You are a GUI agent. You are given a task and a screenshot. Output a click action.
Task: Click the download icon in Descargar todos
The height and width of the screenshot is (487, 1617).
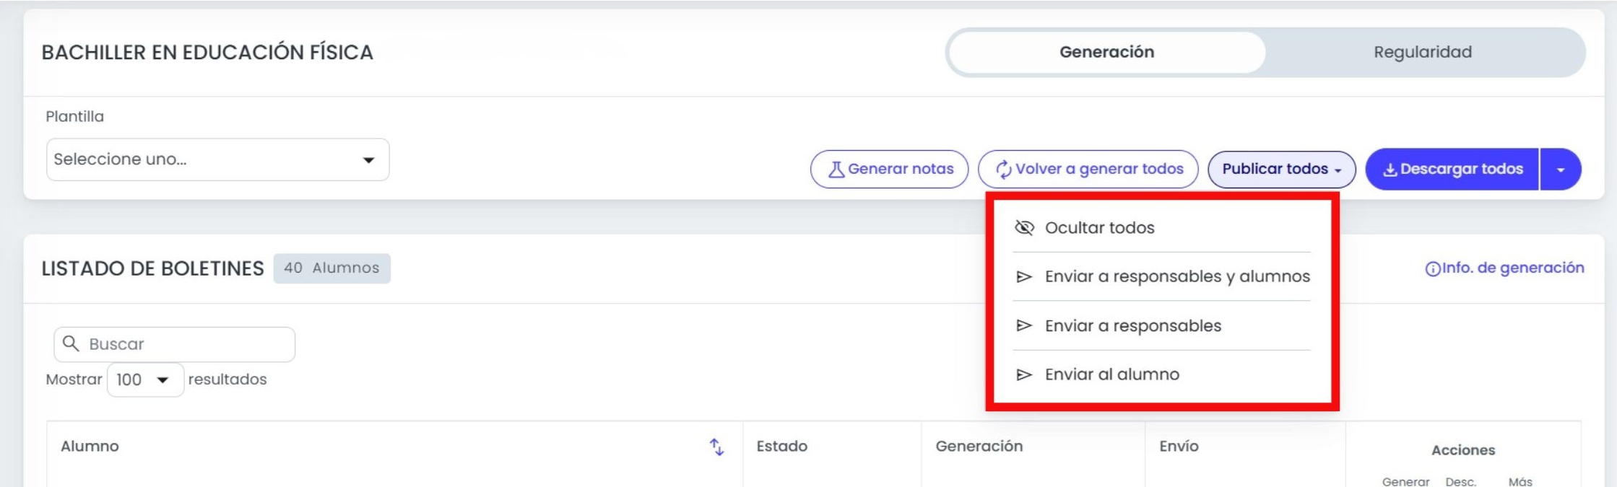pyautogui.click(x=1390, y=170)
